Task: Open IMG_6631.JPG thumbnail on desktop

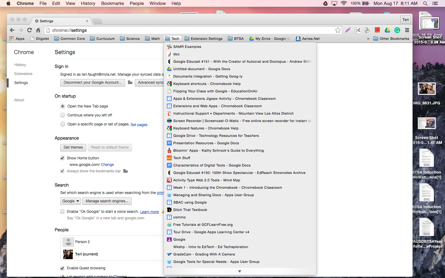Action: click(x=427, y=89)
